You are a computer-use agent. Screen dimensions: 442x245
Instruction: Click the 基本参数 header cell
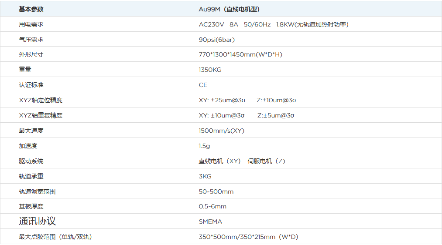[x=31, y=9]
